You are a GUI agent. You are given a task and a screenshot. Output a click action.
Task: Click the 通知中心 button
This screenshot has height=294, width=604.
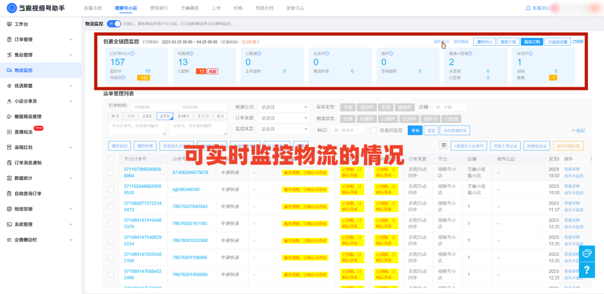coord(484,42)
